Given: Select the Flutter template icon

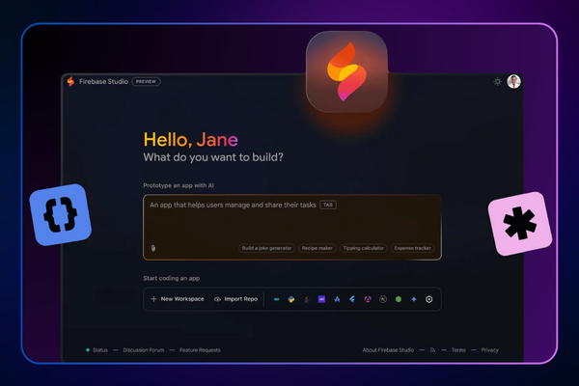Looking at the screenshot, I should (x=352, y=299).
